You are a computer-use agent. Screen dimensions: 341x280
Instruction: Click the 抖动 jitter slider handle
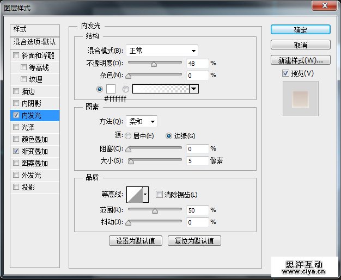click(129, 223)
